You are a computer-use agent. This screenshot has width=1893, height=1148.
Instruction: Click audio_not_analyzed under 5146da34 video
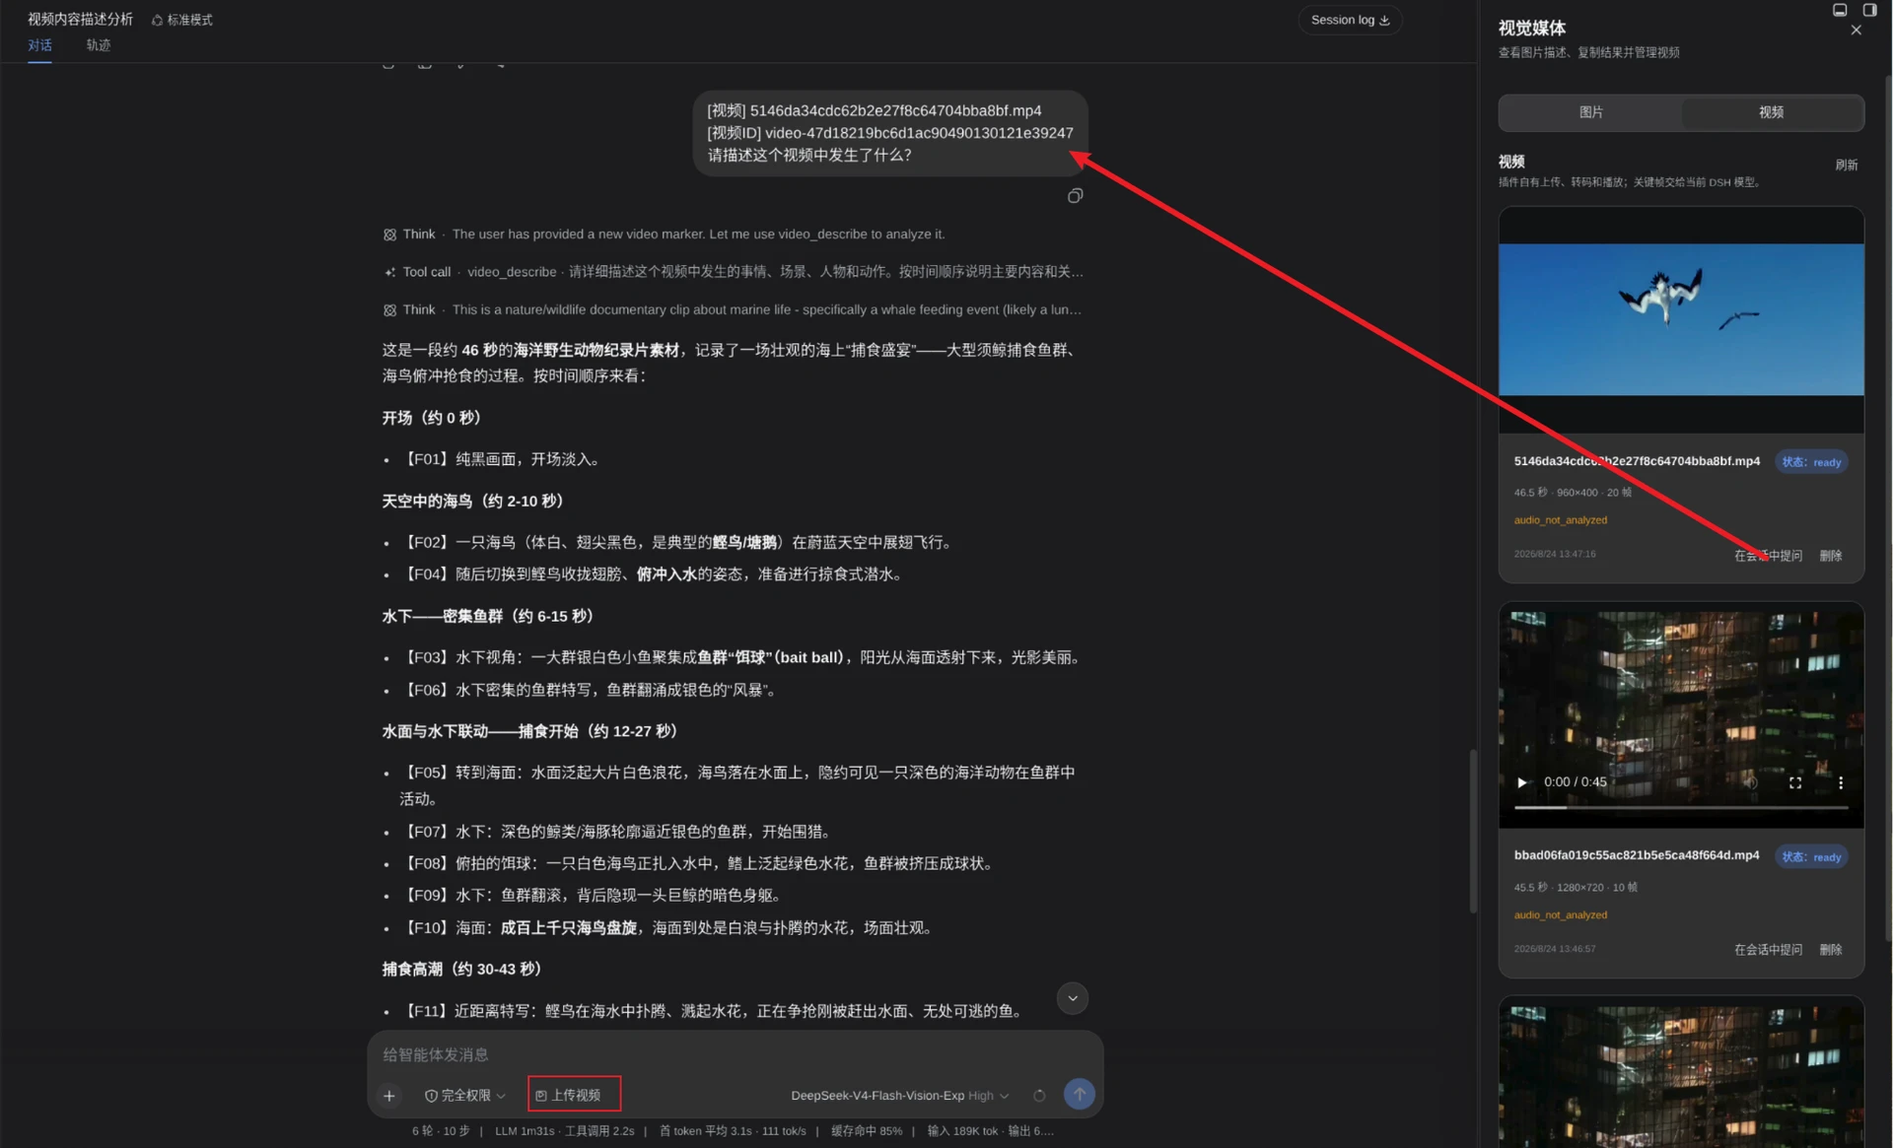[x=1560, y=520]
